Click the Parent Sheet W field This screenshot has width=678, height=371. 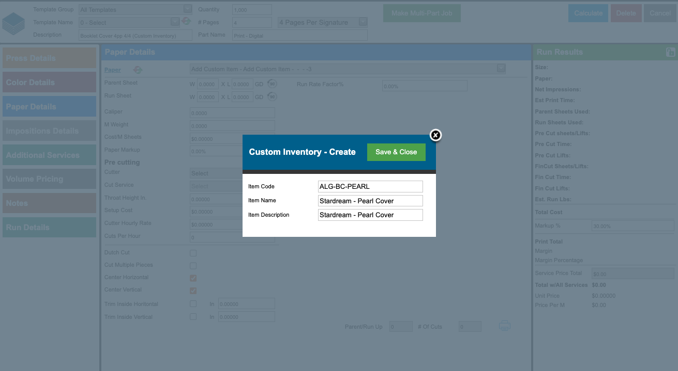tap(208, 84)
